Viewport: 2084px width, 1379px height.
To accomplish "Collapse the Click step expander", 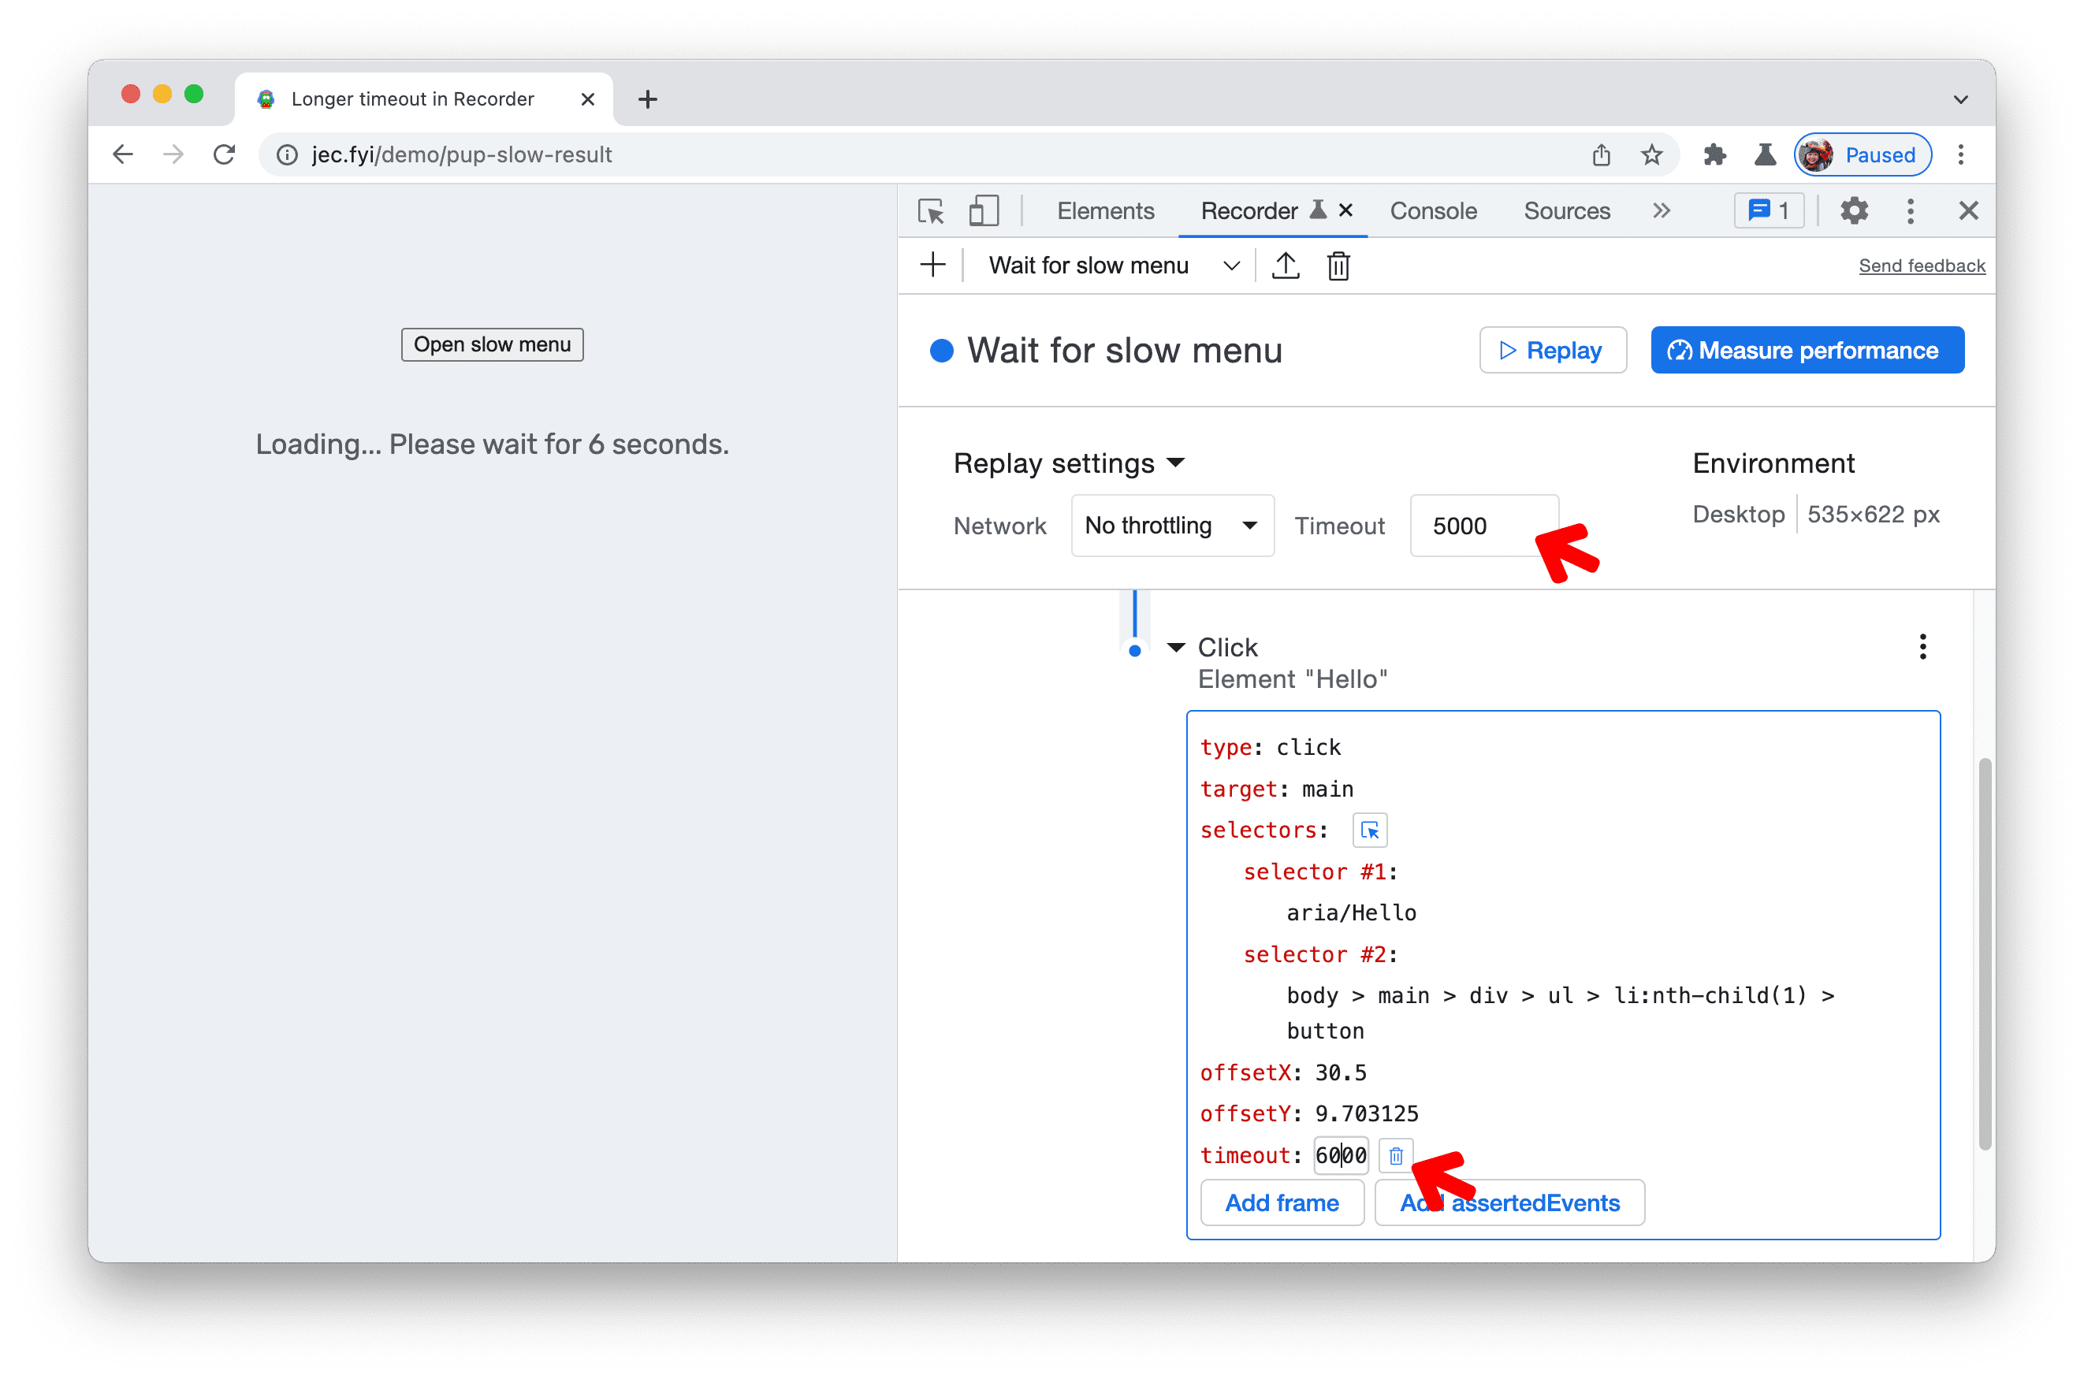I will click(1179, 645).
